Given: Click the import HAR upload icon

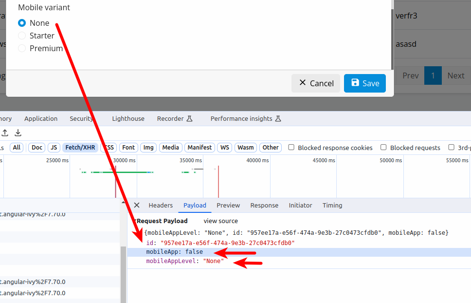Looking at the screenshot, I should [x=5, y=133].
